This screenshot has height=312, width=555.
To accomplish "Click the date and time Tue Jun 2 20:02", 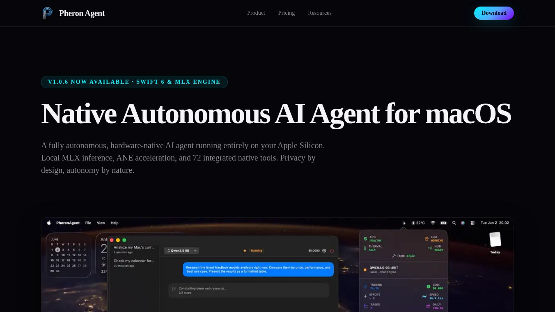I will tap(495, 223).
